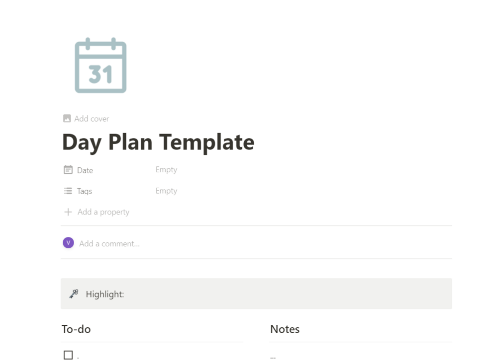500x363 pixels.
Task: Select the To-do heading
Action: tap(76, 329)
